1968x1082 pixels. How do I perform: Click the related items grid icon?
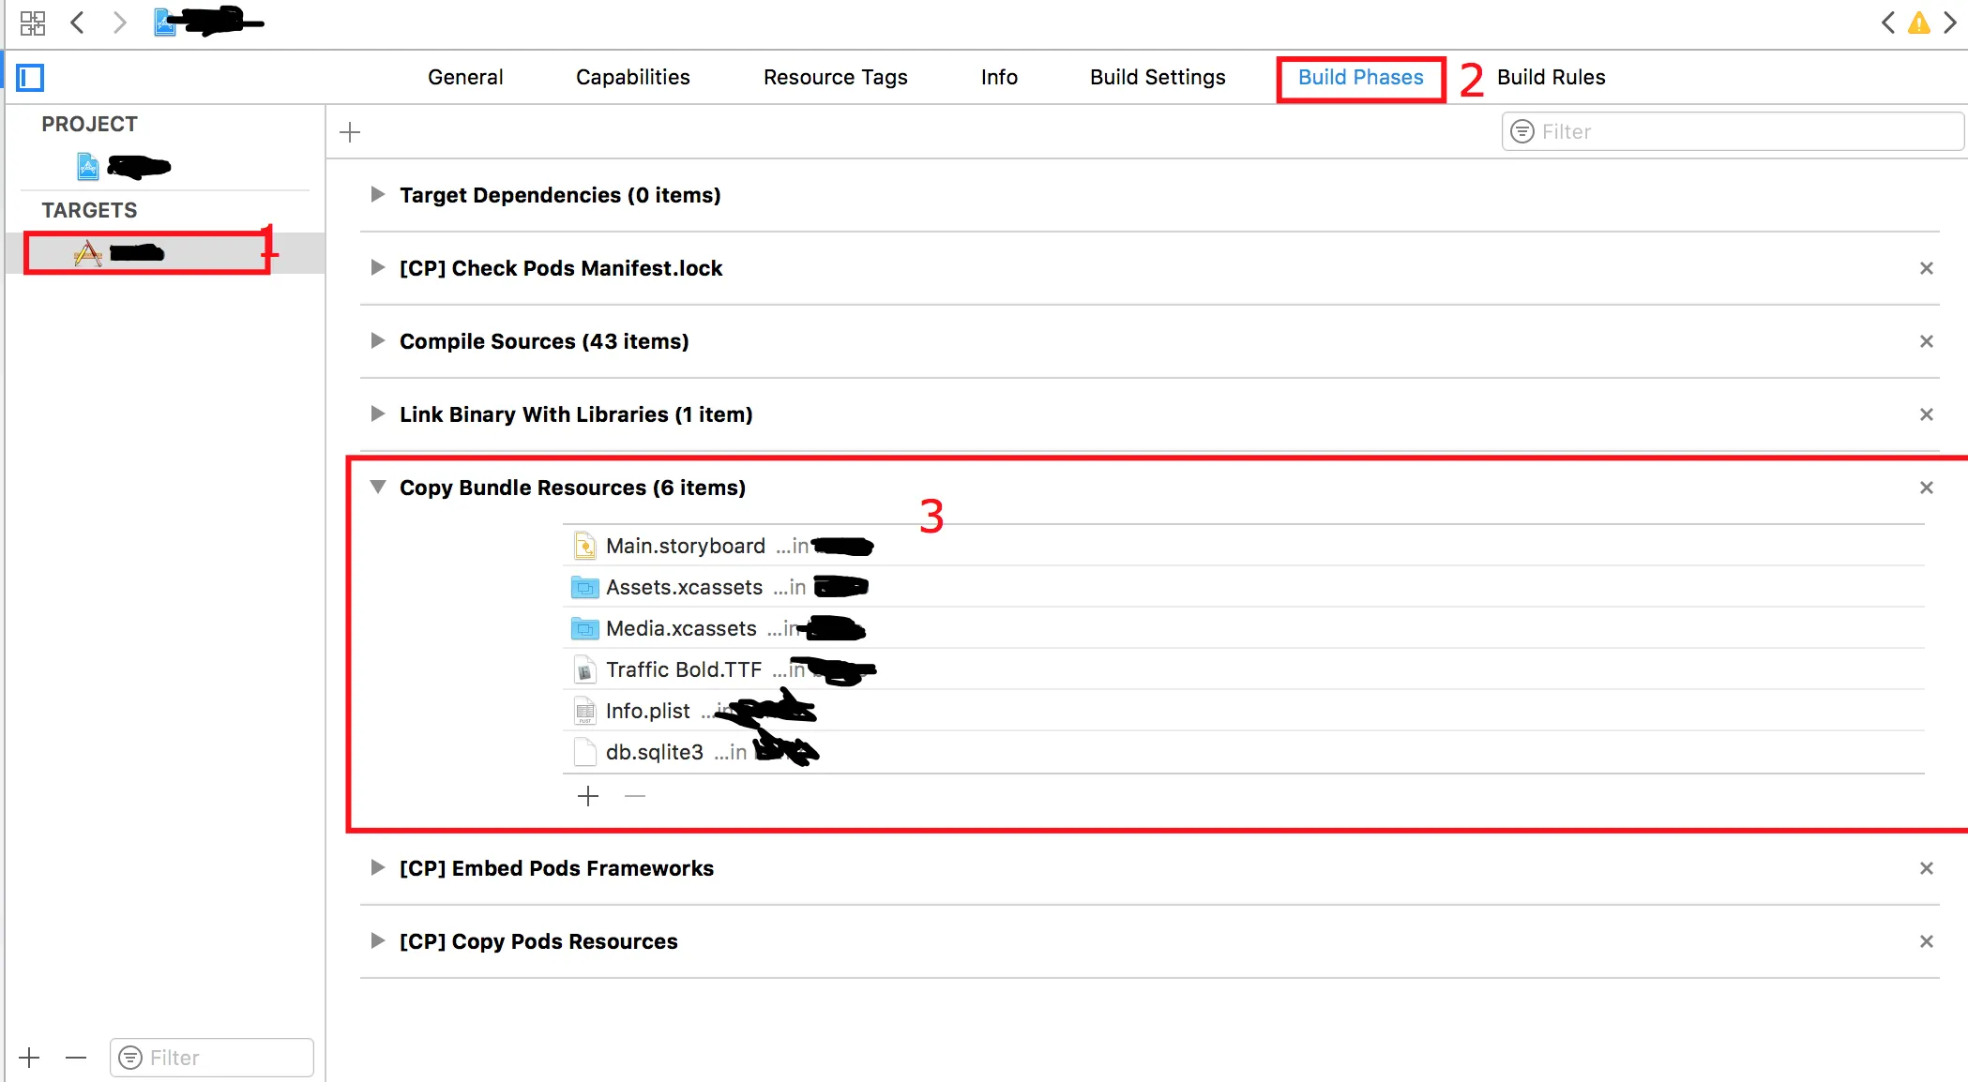tap(33, 23)
